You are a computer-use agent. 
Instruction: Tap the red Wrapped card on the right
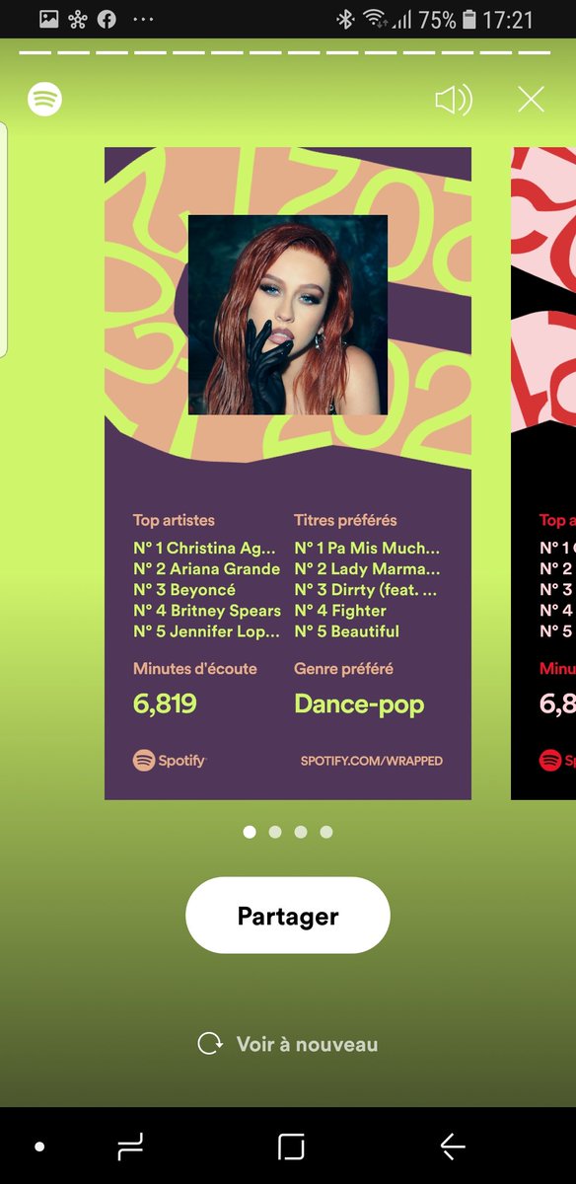(x=543, y=474)
